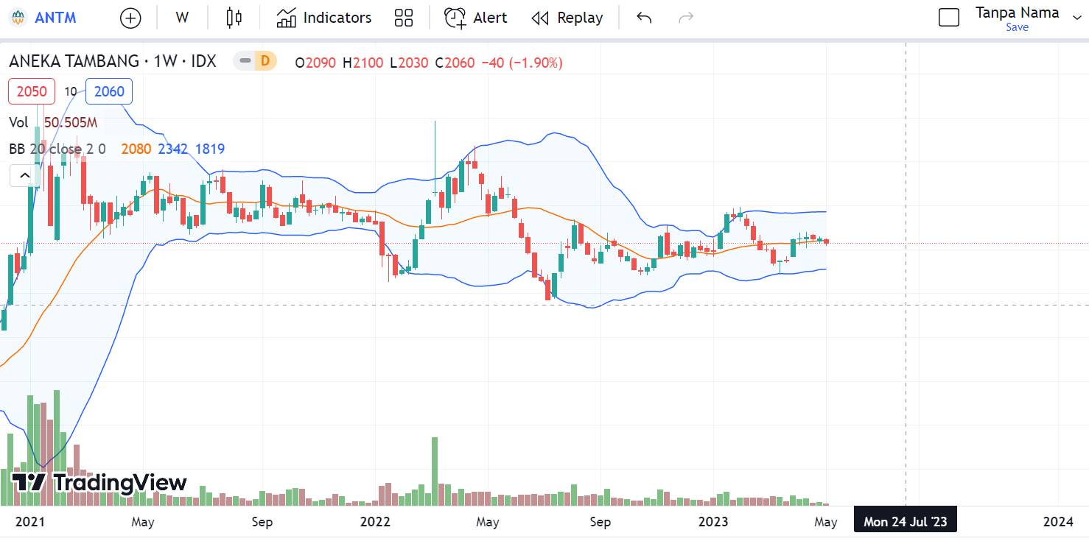
Task: Click the add symbol plus icon
Action: pyautogui.click(x=130, y=18)
